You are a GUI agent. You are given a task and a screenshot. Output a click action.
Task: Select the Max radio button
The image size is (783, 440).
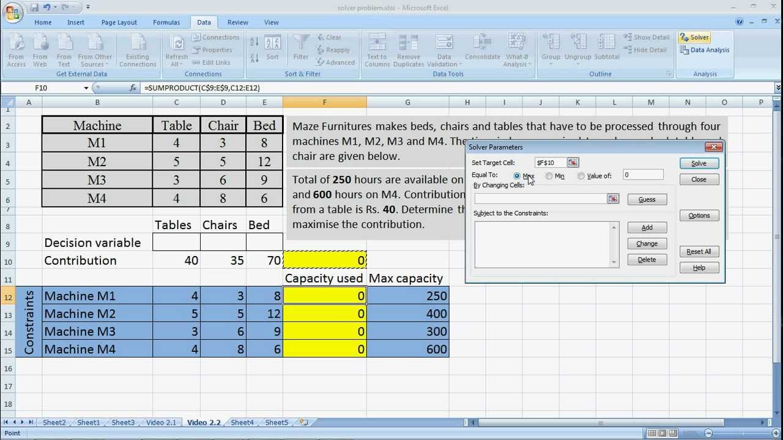[517, 176]
